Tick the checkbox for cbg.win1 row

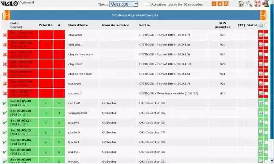(266, 45)
